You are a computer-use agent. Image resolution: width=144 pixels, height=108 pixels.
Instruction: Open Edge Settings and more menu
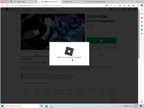coord(138,5)
